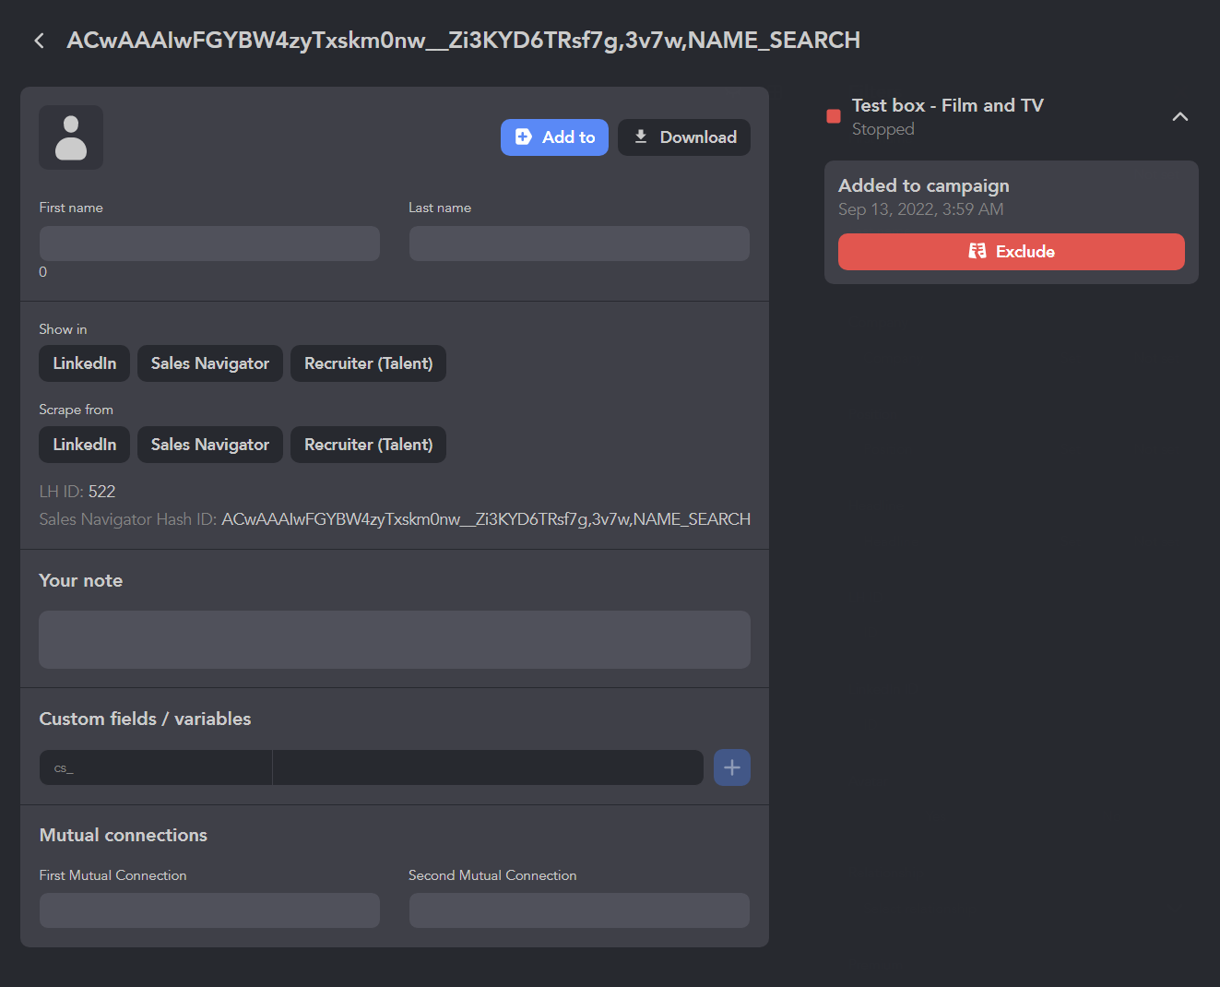This screenshot has height=987, width=1220.
Task: Collapse the Test box - Film and TV campaign
Action: pyautogui.click(x=1180, y=116)
